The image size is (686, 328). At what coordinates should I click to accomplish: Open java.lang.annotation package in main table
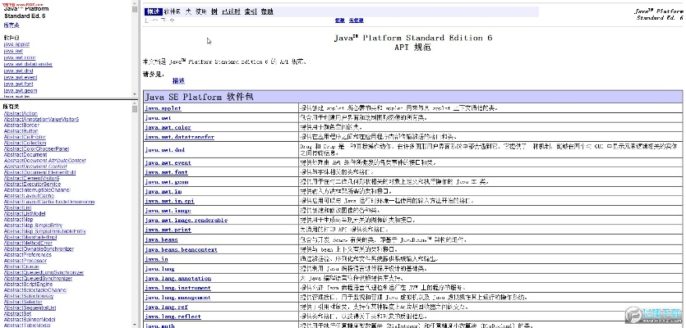point(178,279)
